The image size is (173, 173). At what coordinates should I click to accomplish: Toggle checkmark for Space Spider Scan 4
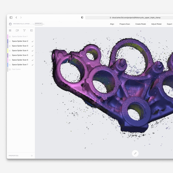pos(32,51)
